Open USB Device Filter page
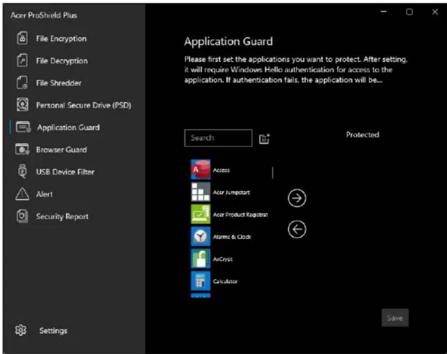The width and height of the screenshot is (447, 354). pyautogui.click(x=65, y=172)
